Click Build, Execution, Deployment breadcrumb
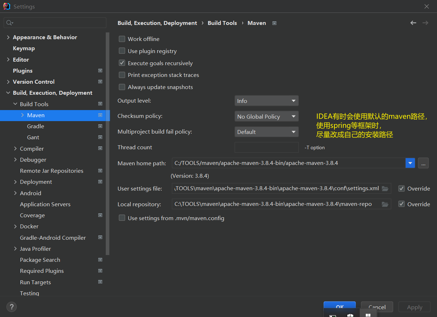The width and height of the screenshot is (437, 317). [157, 23]
